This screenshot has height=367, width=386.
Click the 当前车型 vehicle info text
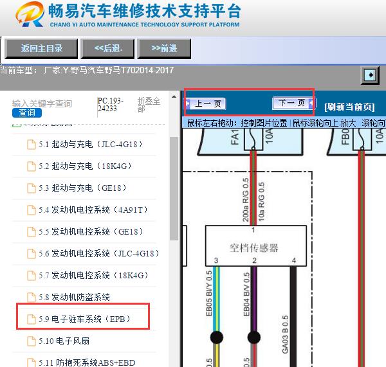tap(87, 70)
